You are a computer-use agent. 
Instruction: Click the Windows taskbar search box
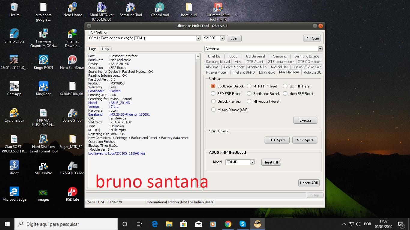click(66, 224)
